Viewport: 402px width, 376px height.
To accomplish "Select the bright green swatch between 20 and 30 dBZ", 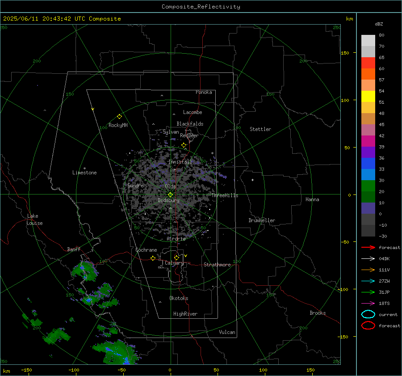I will click(x=368, y=186).
